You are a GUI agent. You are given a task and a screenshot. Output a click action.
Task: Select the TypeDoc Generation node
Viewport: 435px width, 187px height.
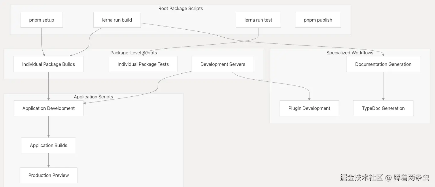click(383, 108)
